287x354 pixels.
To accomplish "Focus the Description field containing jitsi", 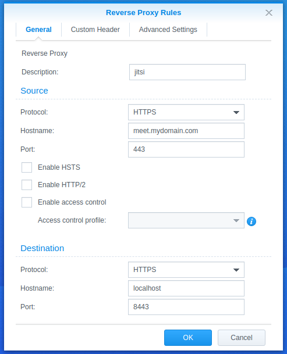I will tap(187, 72).
